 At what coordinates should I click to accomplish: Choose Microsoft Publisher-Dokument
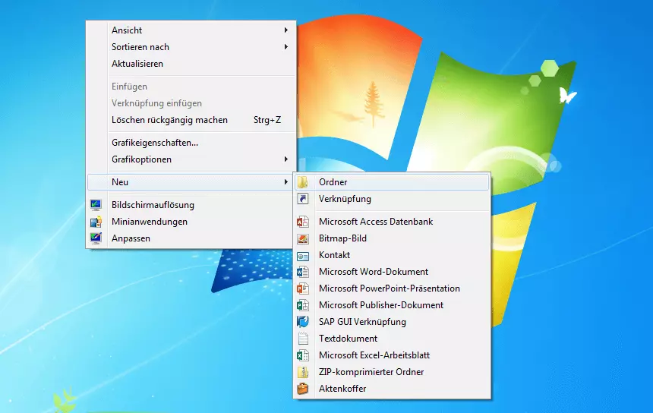coord(392,304)
